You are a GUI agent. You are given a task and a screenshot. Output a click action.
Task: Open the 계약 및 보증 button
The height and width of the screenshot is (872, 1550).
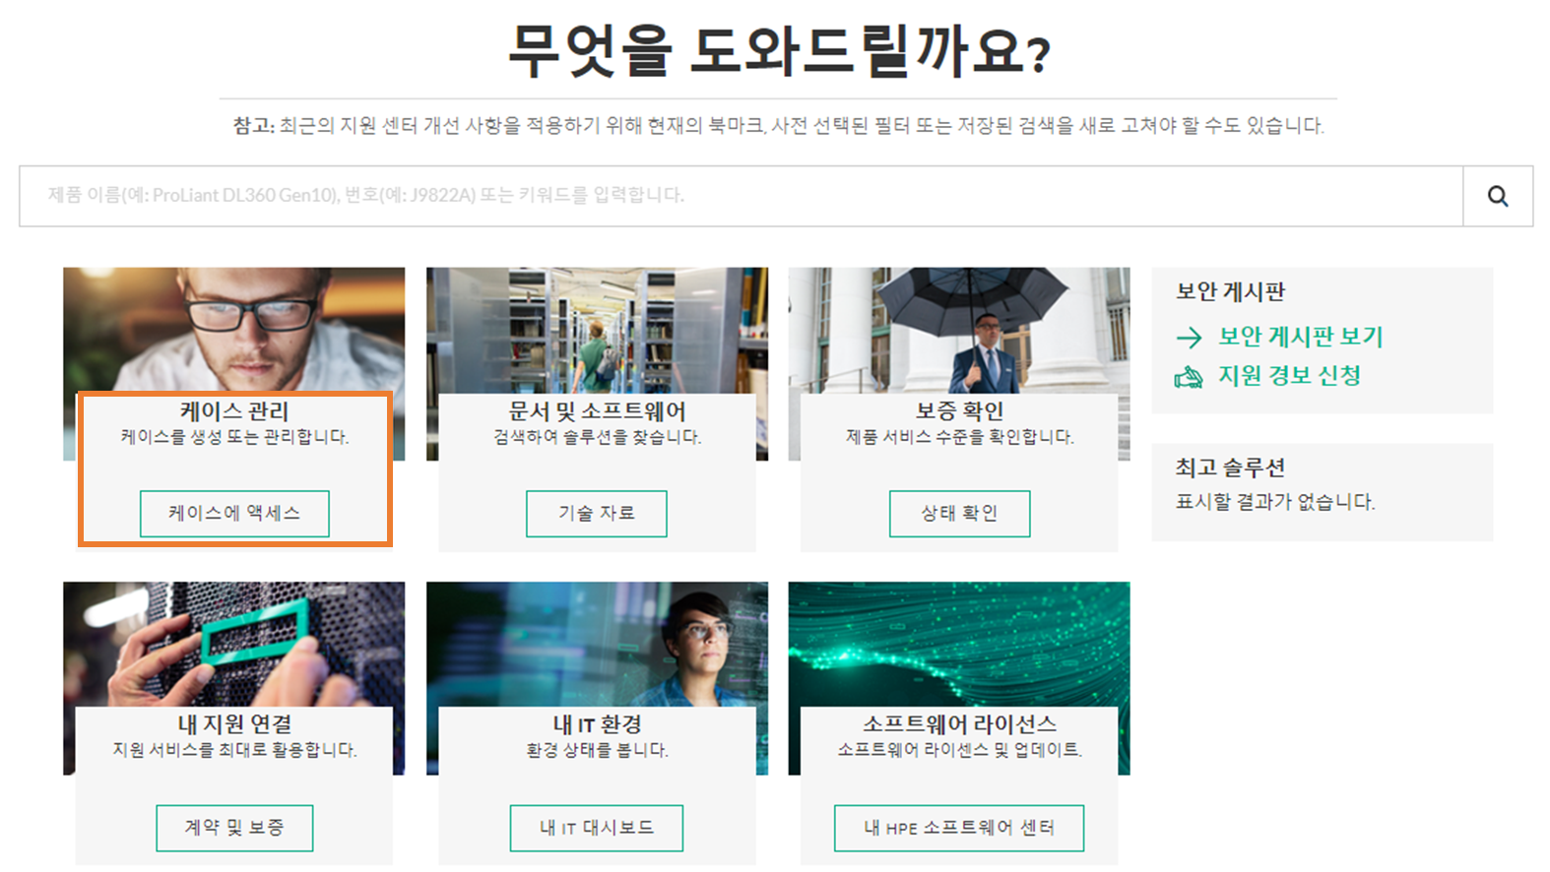[234, 828]
